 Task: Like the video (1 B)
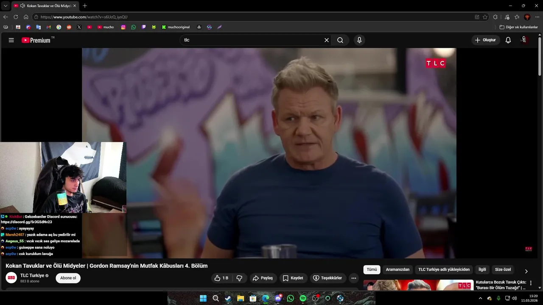coord(221,278)
